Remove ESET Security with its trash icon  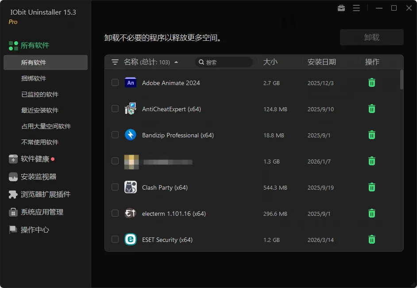click(x=371, y=239)
